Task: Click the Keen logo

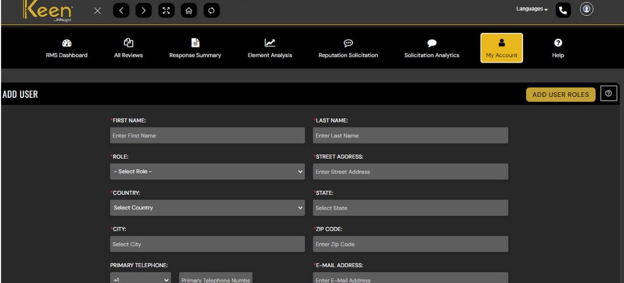Action: click(47, 10)
